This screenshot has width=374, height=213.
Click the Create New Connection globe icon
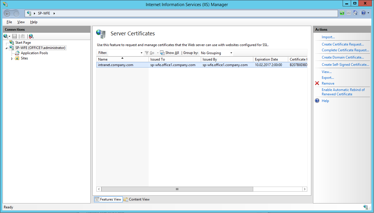pos(6,36)
